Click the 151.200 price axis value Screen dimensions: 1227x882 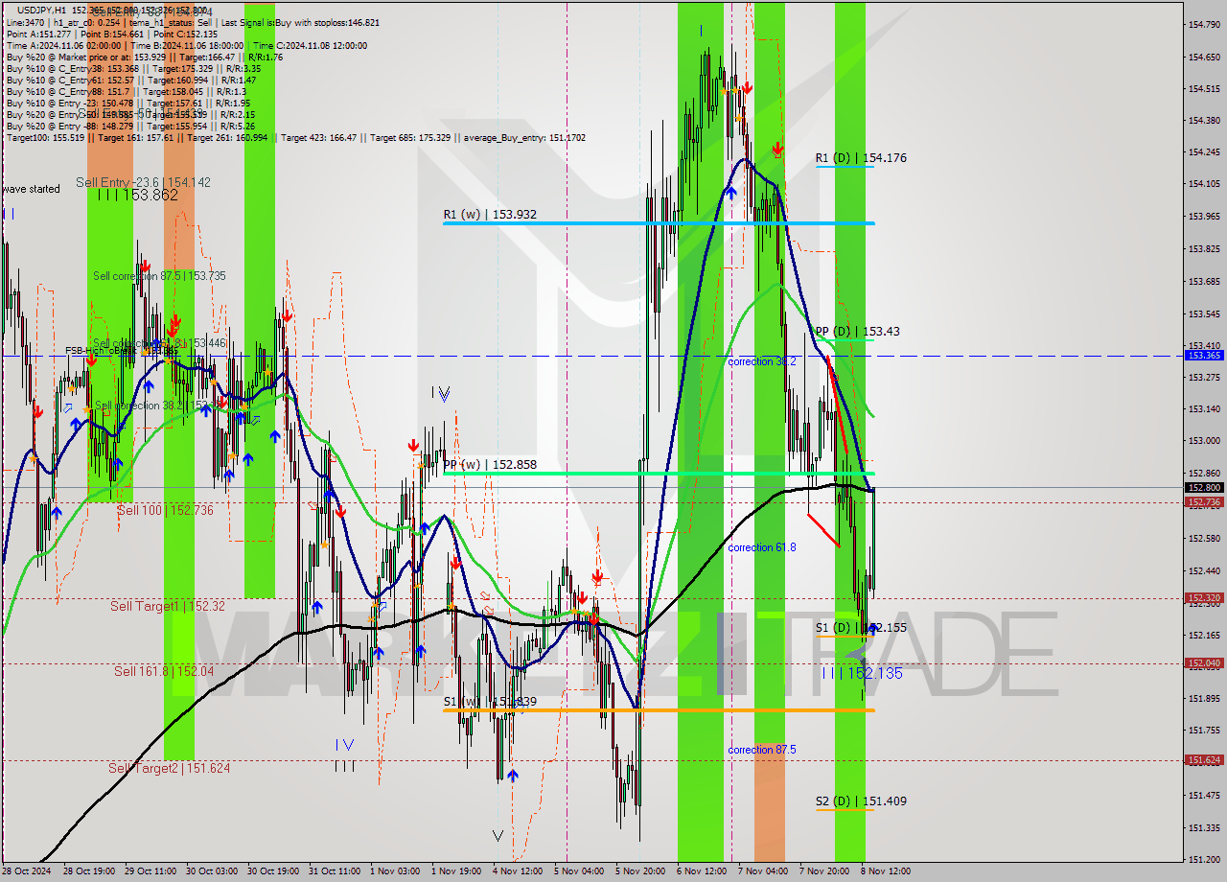1204,860
